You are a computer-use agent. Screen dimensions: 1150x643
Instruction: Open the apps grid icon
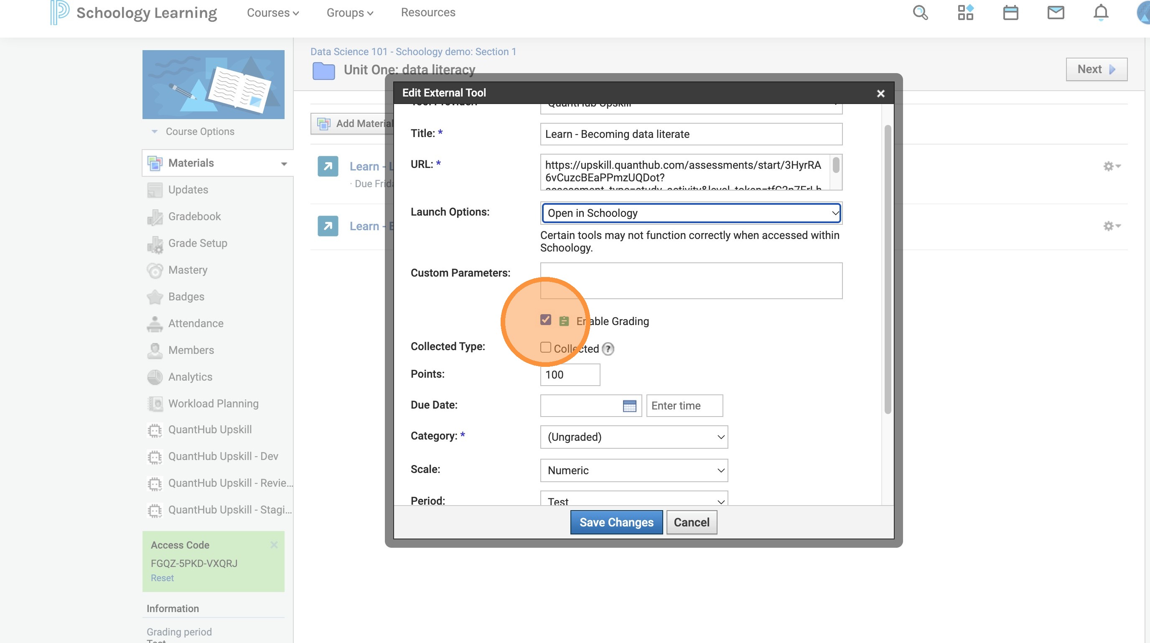click(x=965, y=13)
